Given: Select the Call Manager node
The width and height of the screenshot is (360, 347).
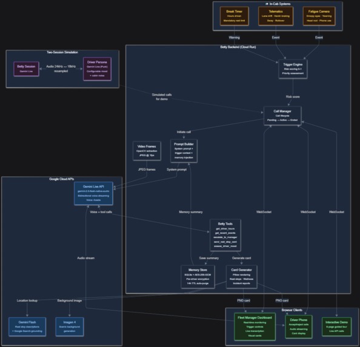Looking at the screenshot, I should (x=282, y=116).
